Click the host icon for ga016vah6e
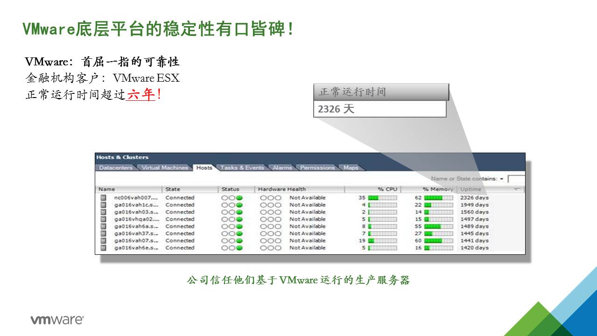Image resolution: width=597 pixels, height=336 pixels. coord(103,248)
